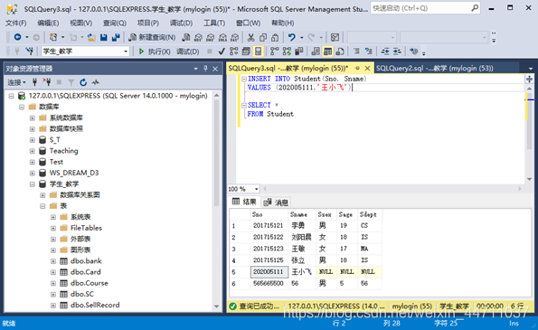Click the query editor vertical scrollbar

[530, 133]
